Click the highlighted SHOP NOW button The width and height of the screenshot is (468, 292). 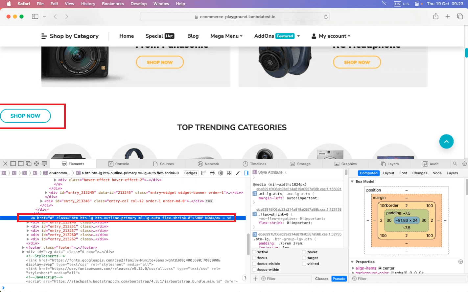[26, 116]
